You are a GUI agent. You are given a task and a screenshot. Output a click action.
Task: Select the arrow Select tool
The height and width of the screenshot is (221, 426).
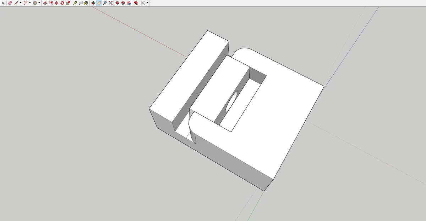(x=3, y=3)
